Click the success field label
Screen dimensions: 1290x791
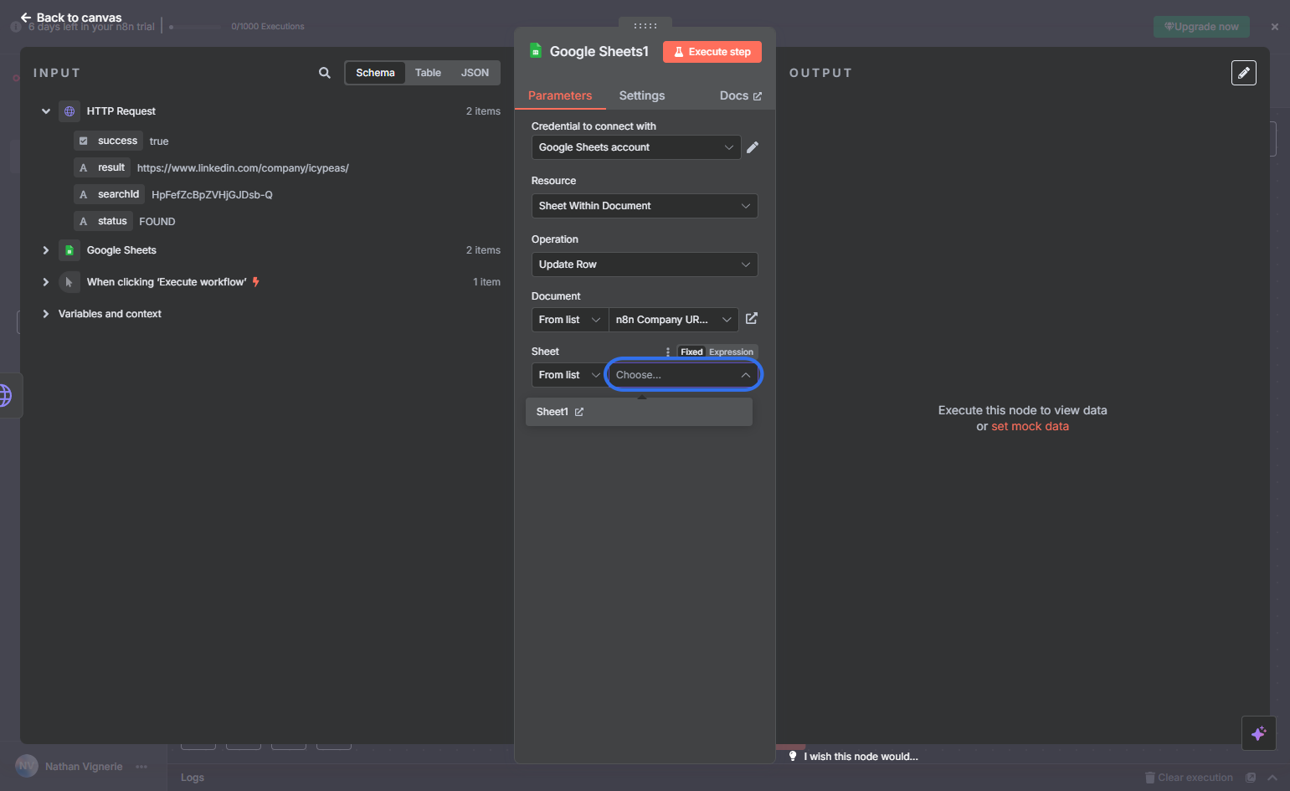117,141
